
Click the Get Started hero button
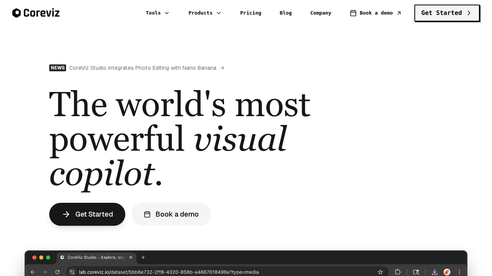[x=87, y=214]
